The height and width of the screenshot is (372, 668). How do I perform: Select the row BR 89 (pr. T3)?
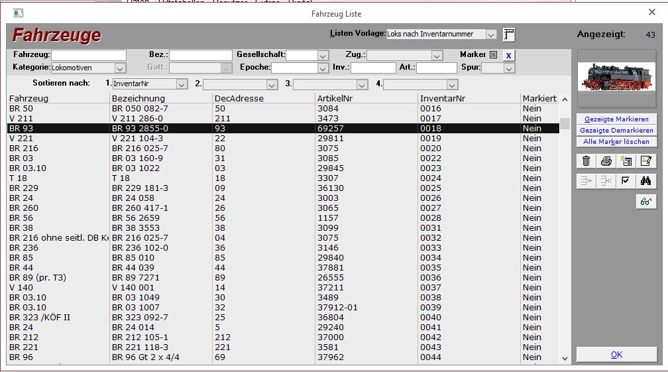point(284,277)
